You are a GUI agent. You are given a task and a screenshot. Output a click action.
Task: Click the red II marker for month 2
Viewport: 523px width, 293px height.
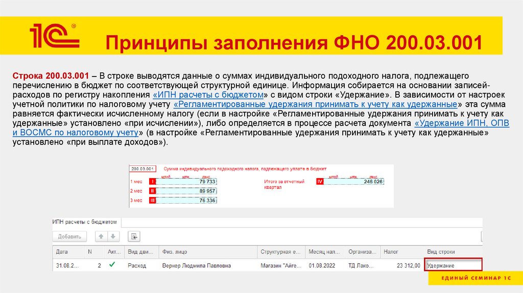pyautogui.click(x=152, y=191)
